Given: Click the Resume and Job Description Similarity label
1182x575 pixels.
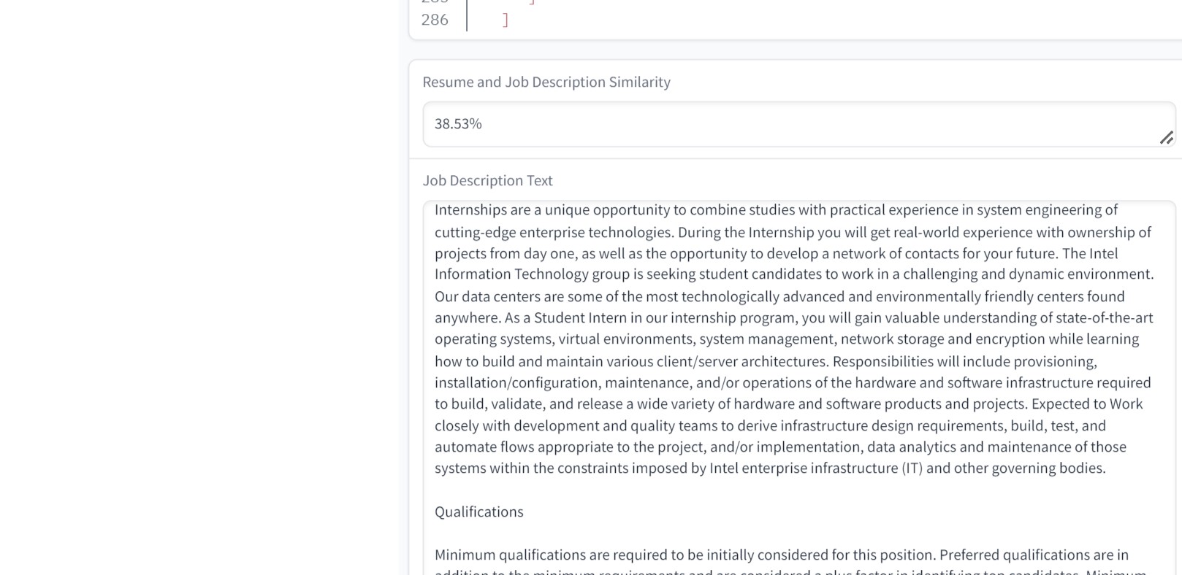Looking at the screenshot, I should click(546, 82).
